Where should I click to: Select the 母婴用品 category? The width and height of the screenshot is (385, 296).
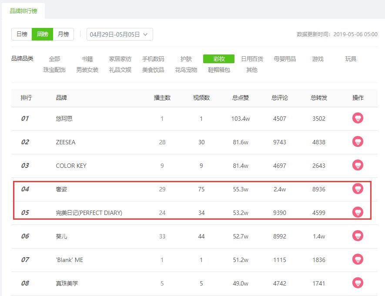pos(285,59)
